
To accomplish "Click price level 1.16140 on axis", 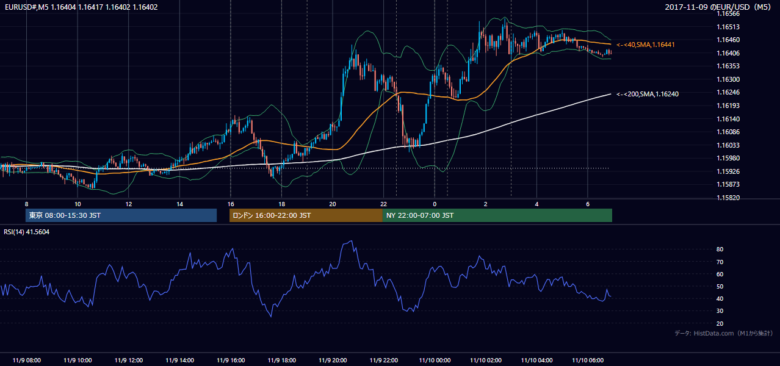I will (728, 119).
